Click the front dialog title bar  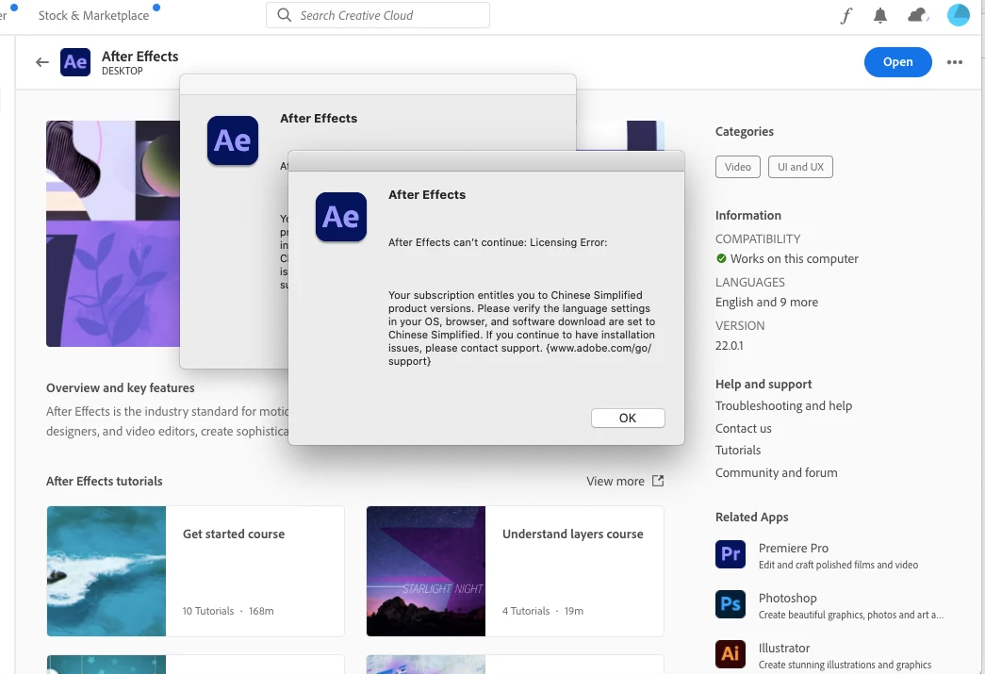point(486,161)
